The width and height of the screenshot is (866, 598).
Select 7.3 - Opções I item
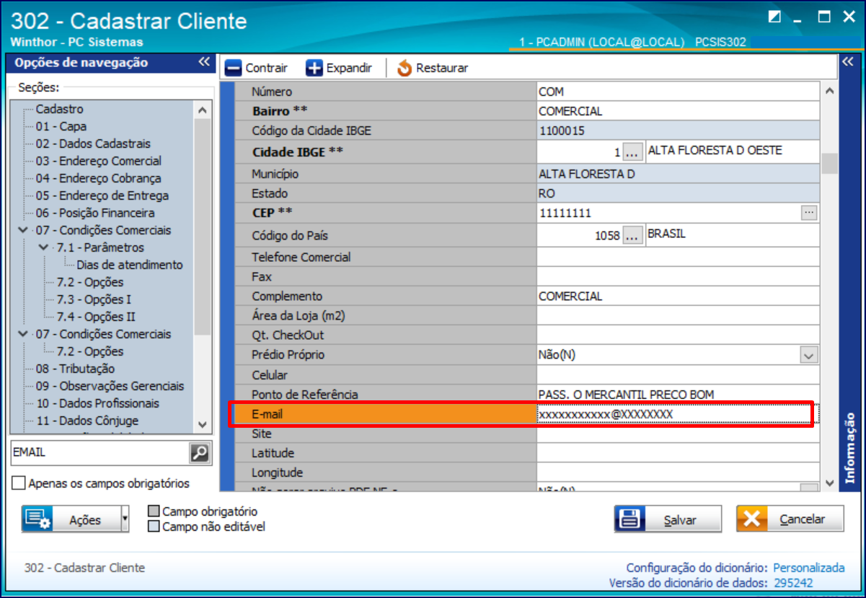94,299
